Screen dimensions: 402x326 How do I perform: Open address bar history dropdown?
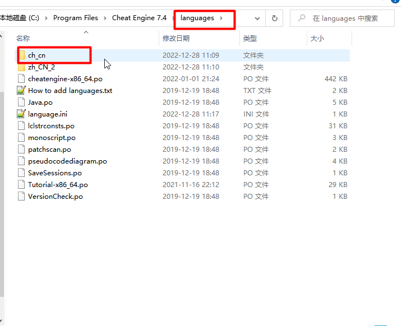click(x=257, y=18)
